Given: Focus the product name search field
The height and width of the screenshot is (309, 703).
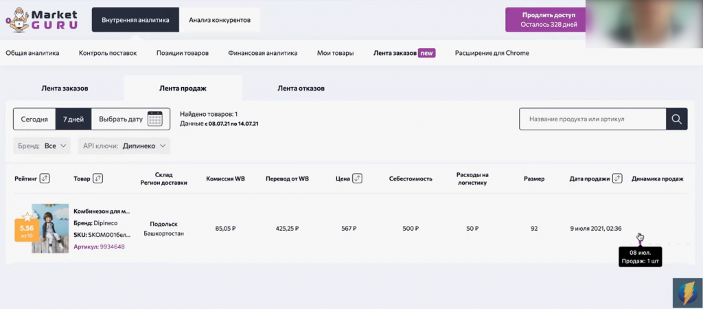Looking at the screenshot, I should [x=592, y=119].
